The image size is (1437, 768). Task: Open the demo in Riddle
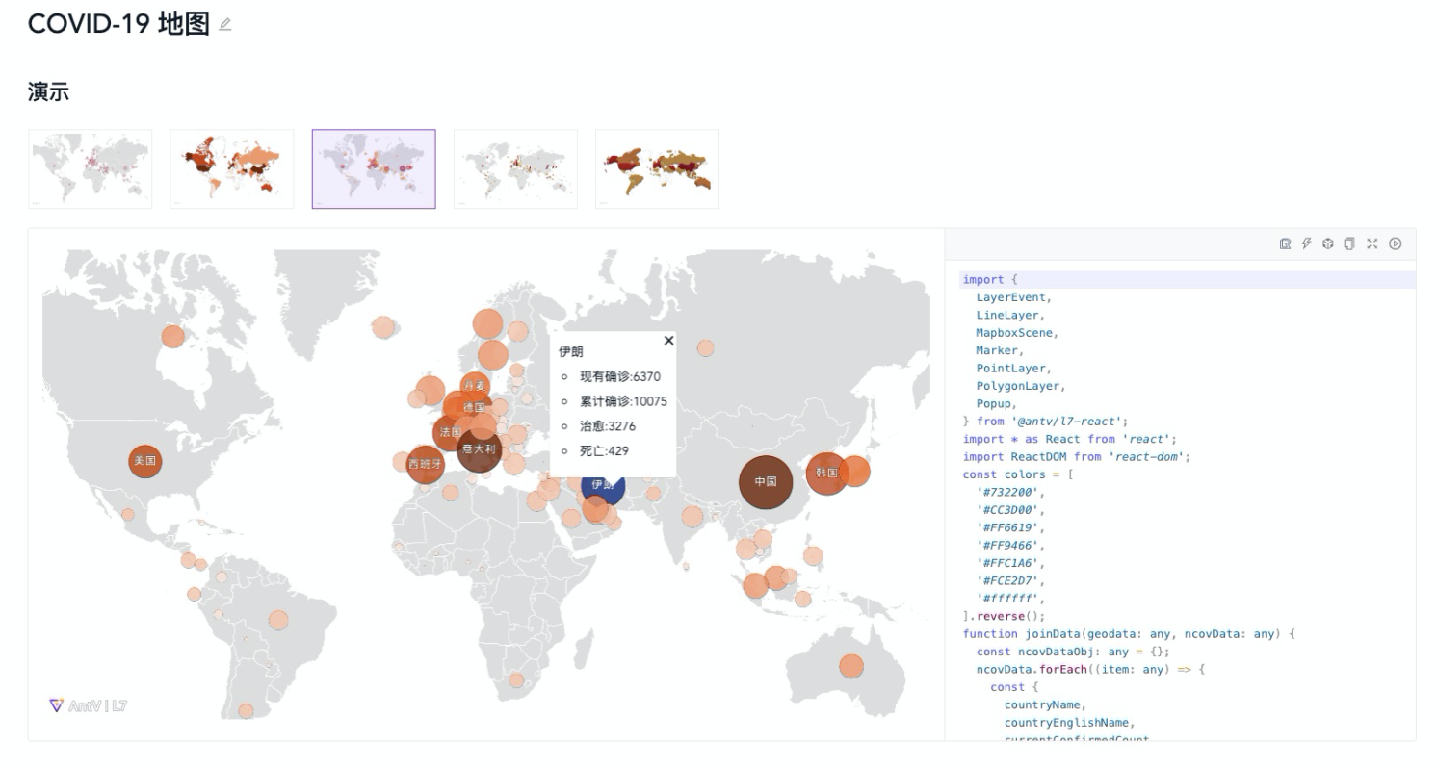tap(1285, 244)
